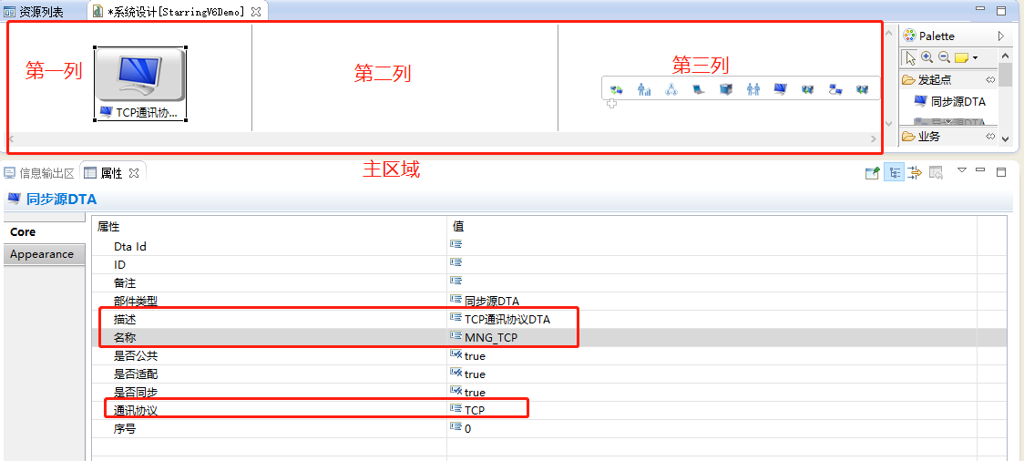
Task: Switch to the Core properties tab
Action: (44, 231)
